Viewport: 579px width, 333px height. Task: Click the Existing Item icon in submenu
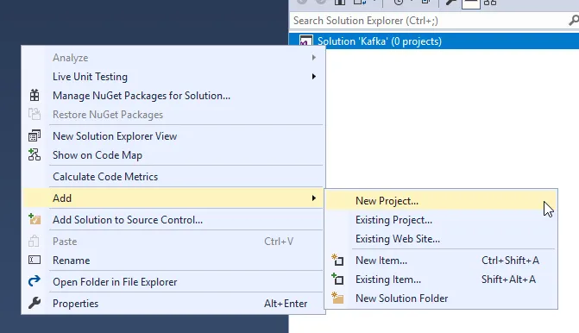[337, 279]
